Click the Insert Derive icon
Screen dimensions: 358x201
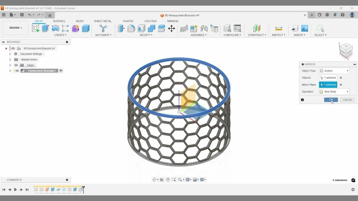pyautogui.click(x=295, y=28)
